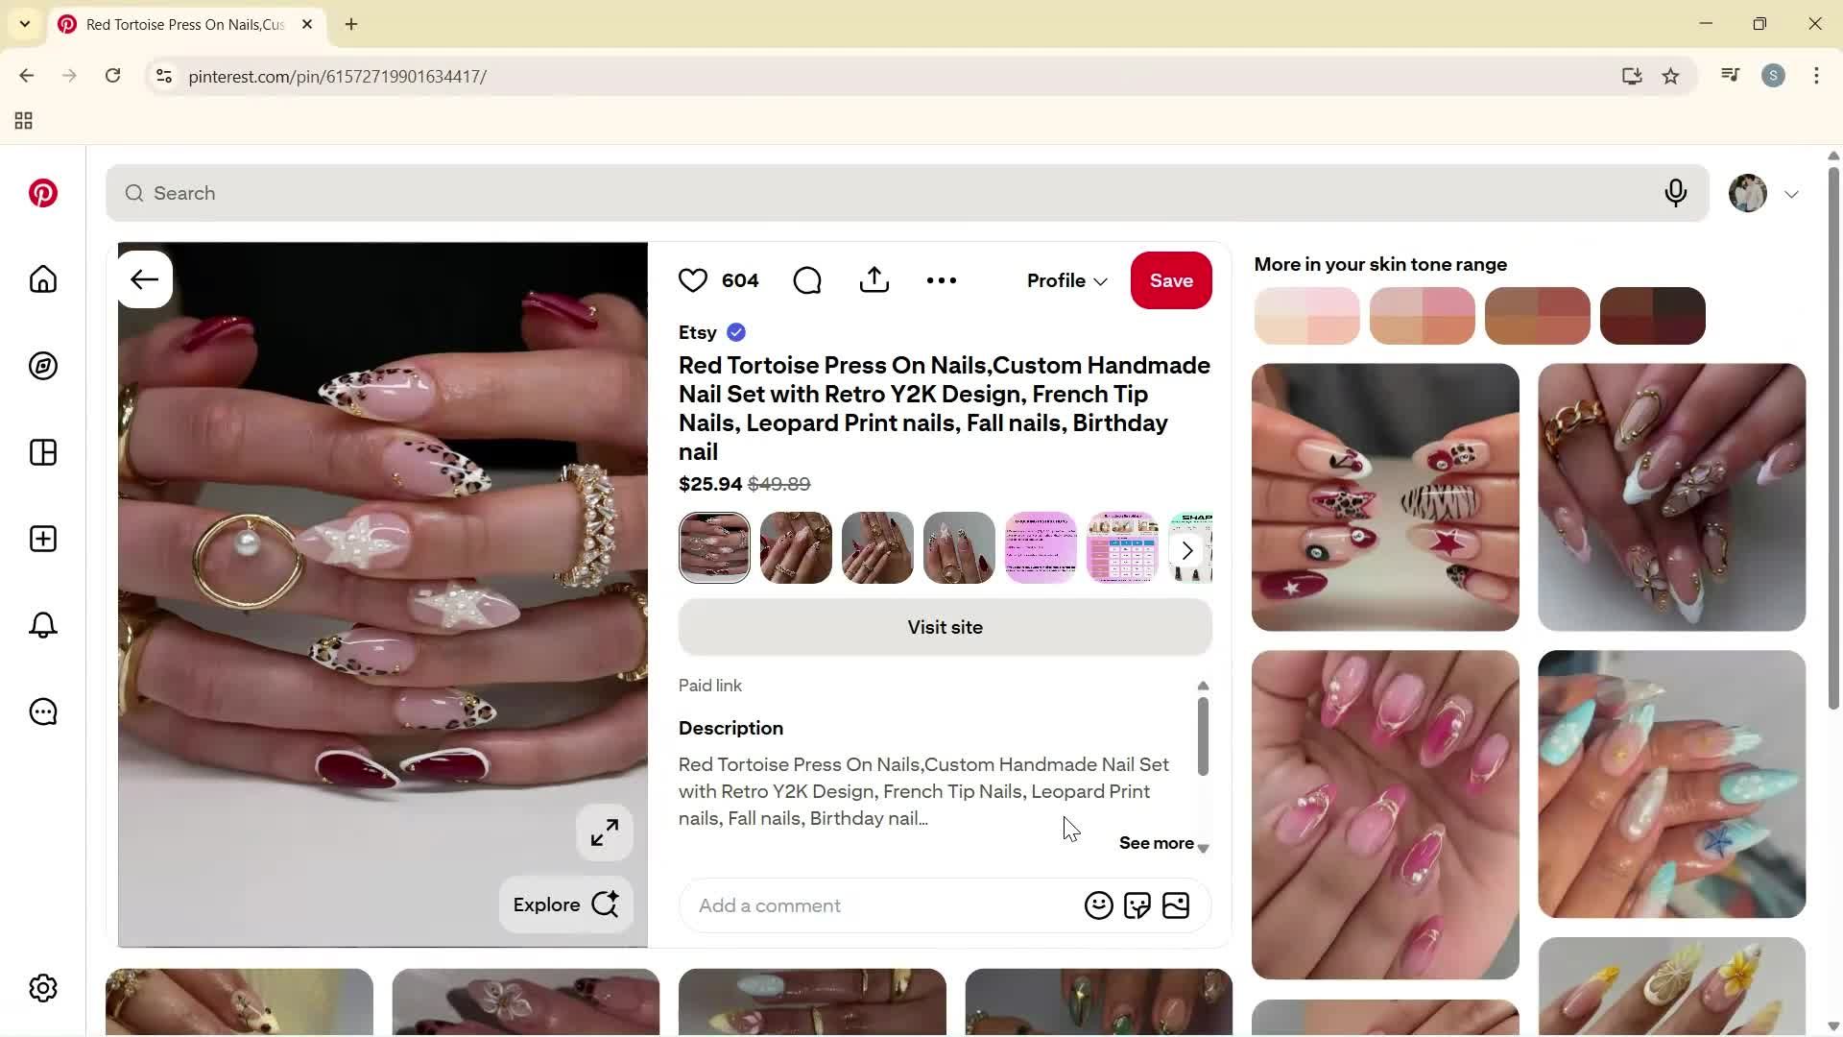Open more options with the ellipsis icon

point(942,279)
